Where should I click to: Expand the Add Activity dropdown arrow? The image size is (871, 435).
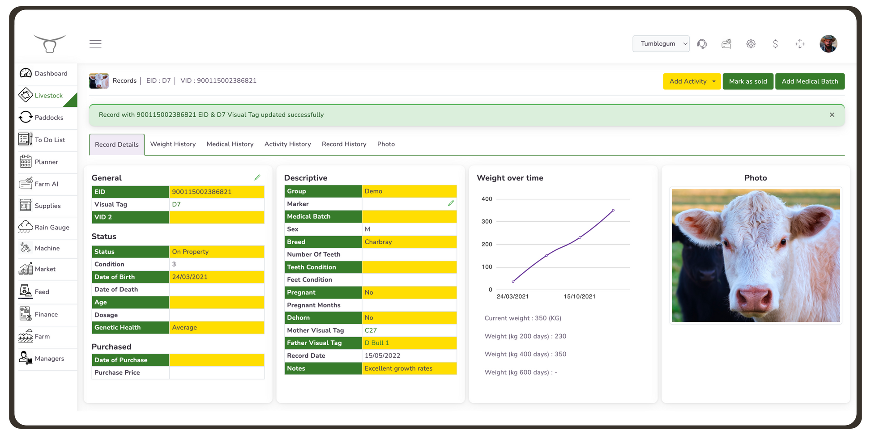tap(714, 81)
